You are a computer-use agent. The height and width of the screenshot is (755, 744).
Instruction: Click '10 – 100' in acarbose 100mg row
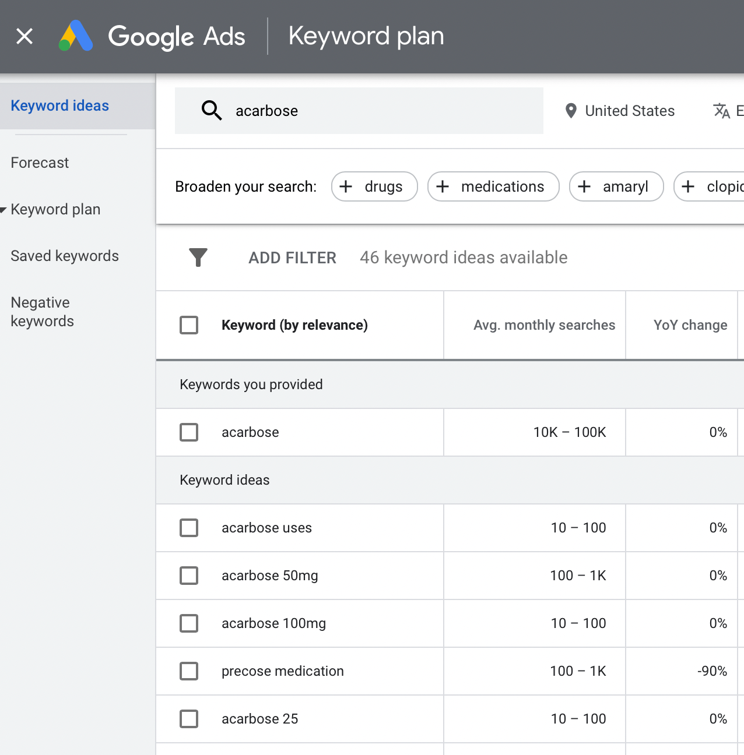[578, 623]
